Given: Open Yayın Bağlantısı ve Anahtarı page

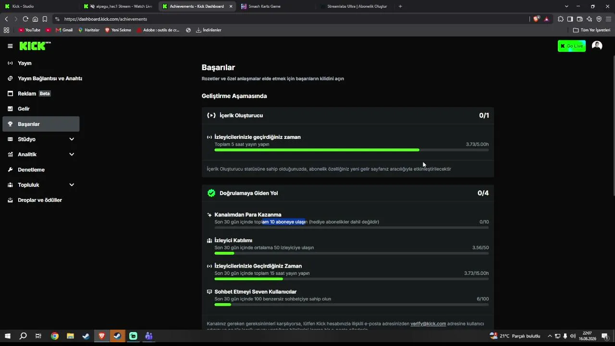Looking at the screenshot, I should [41, 78].
